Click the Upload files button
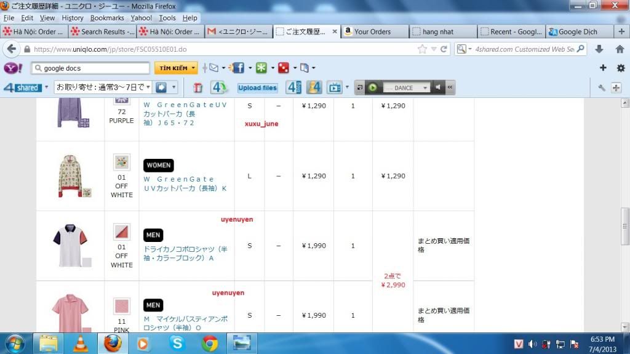Screen dimensions: 630x354 tap(257, 87)
